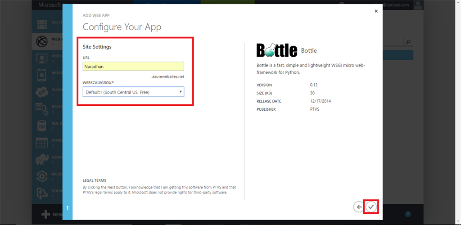Open the Batch Services icon in sidebar
Image resolution: width=461 pixels, height=225 pixels.
[42, 109]
